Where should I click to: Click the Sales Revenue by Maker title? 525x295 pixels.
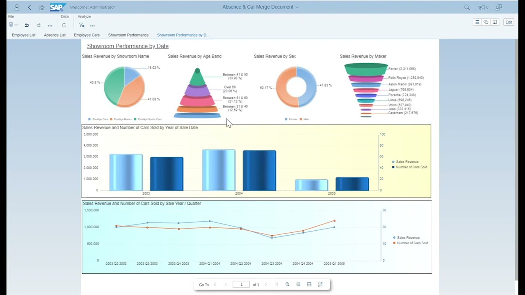click(x=363, y=56)
